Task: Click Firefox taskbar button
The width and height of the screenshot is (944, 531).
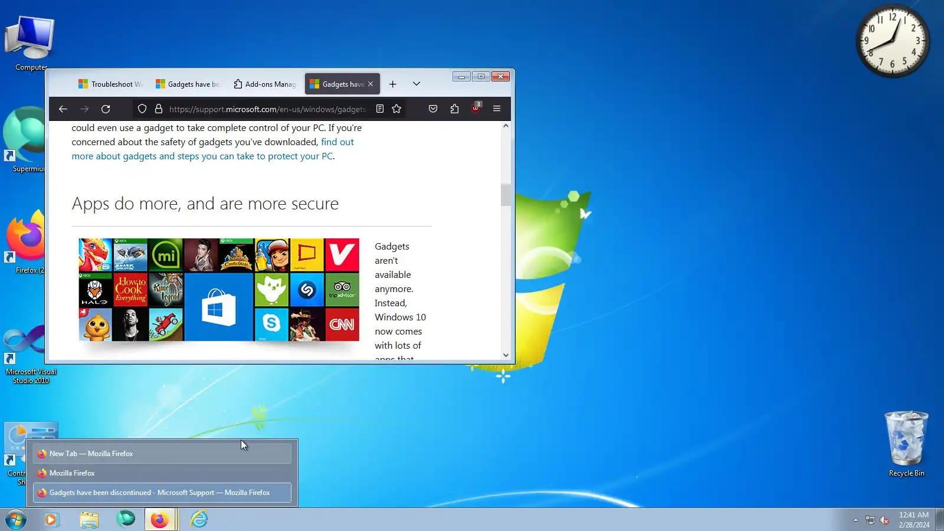Action: [160, 520]
